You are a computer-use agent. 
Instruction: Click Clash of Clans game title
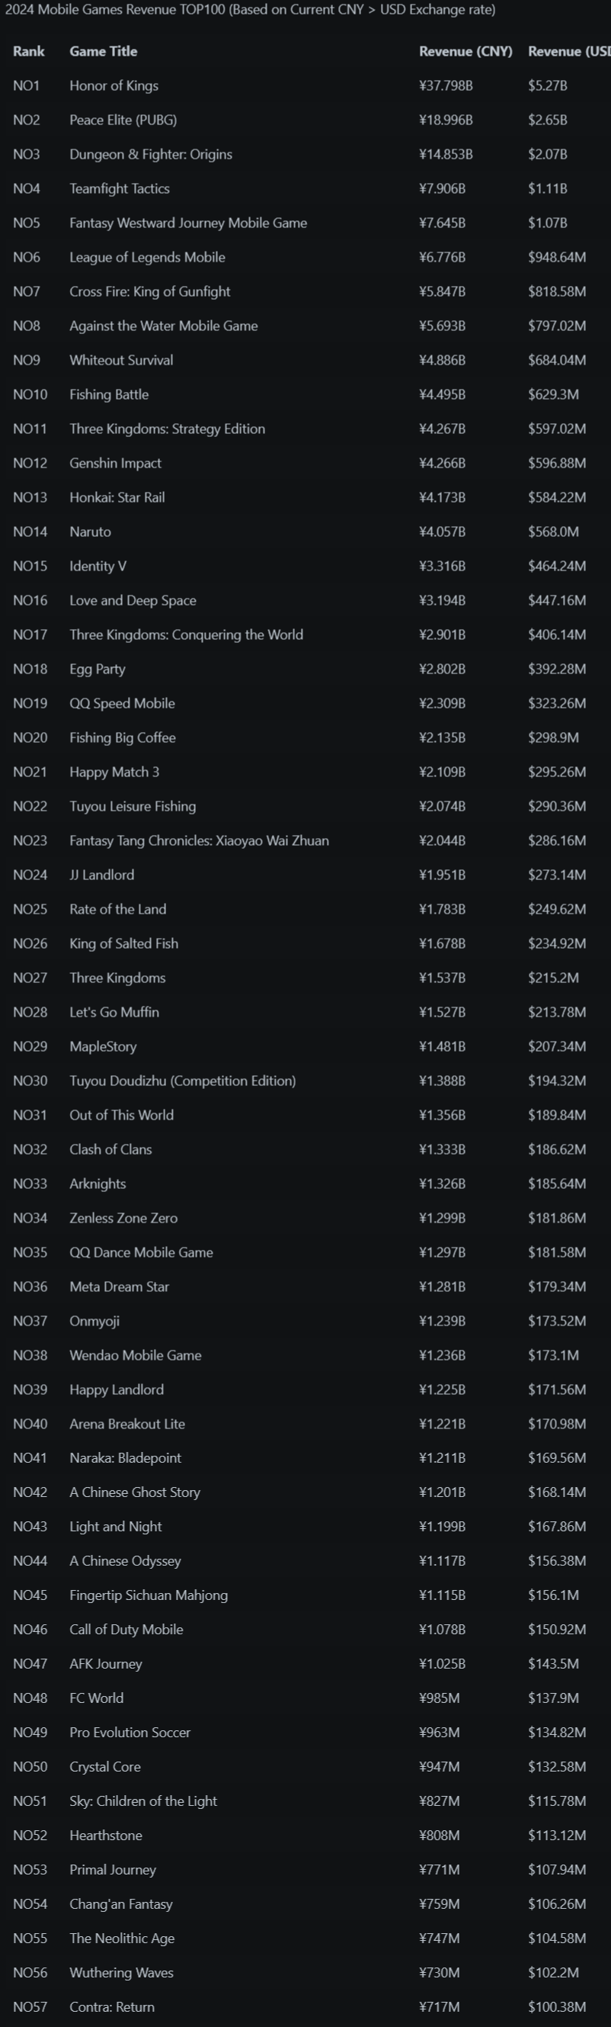tap(111, 1150)
